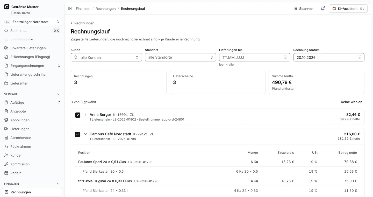Uncheck the Campus Café Nordstadt checkbox
The image size is (373, 197).
[78, 134]
